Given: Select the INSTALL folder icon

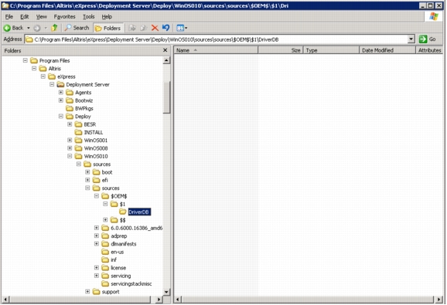Looking at the screenshot, I should coord(78,132).
